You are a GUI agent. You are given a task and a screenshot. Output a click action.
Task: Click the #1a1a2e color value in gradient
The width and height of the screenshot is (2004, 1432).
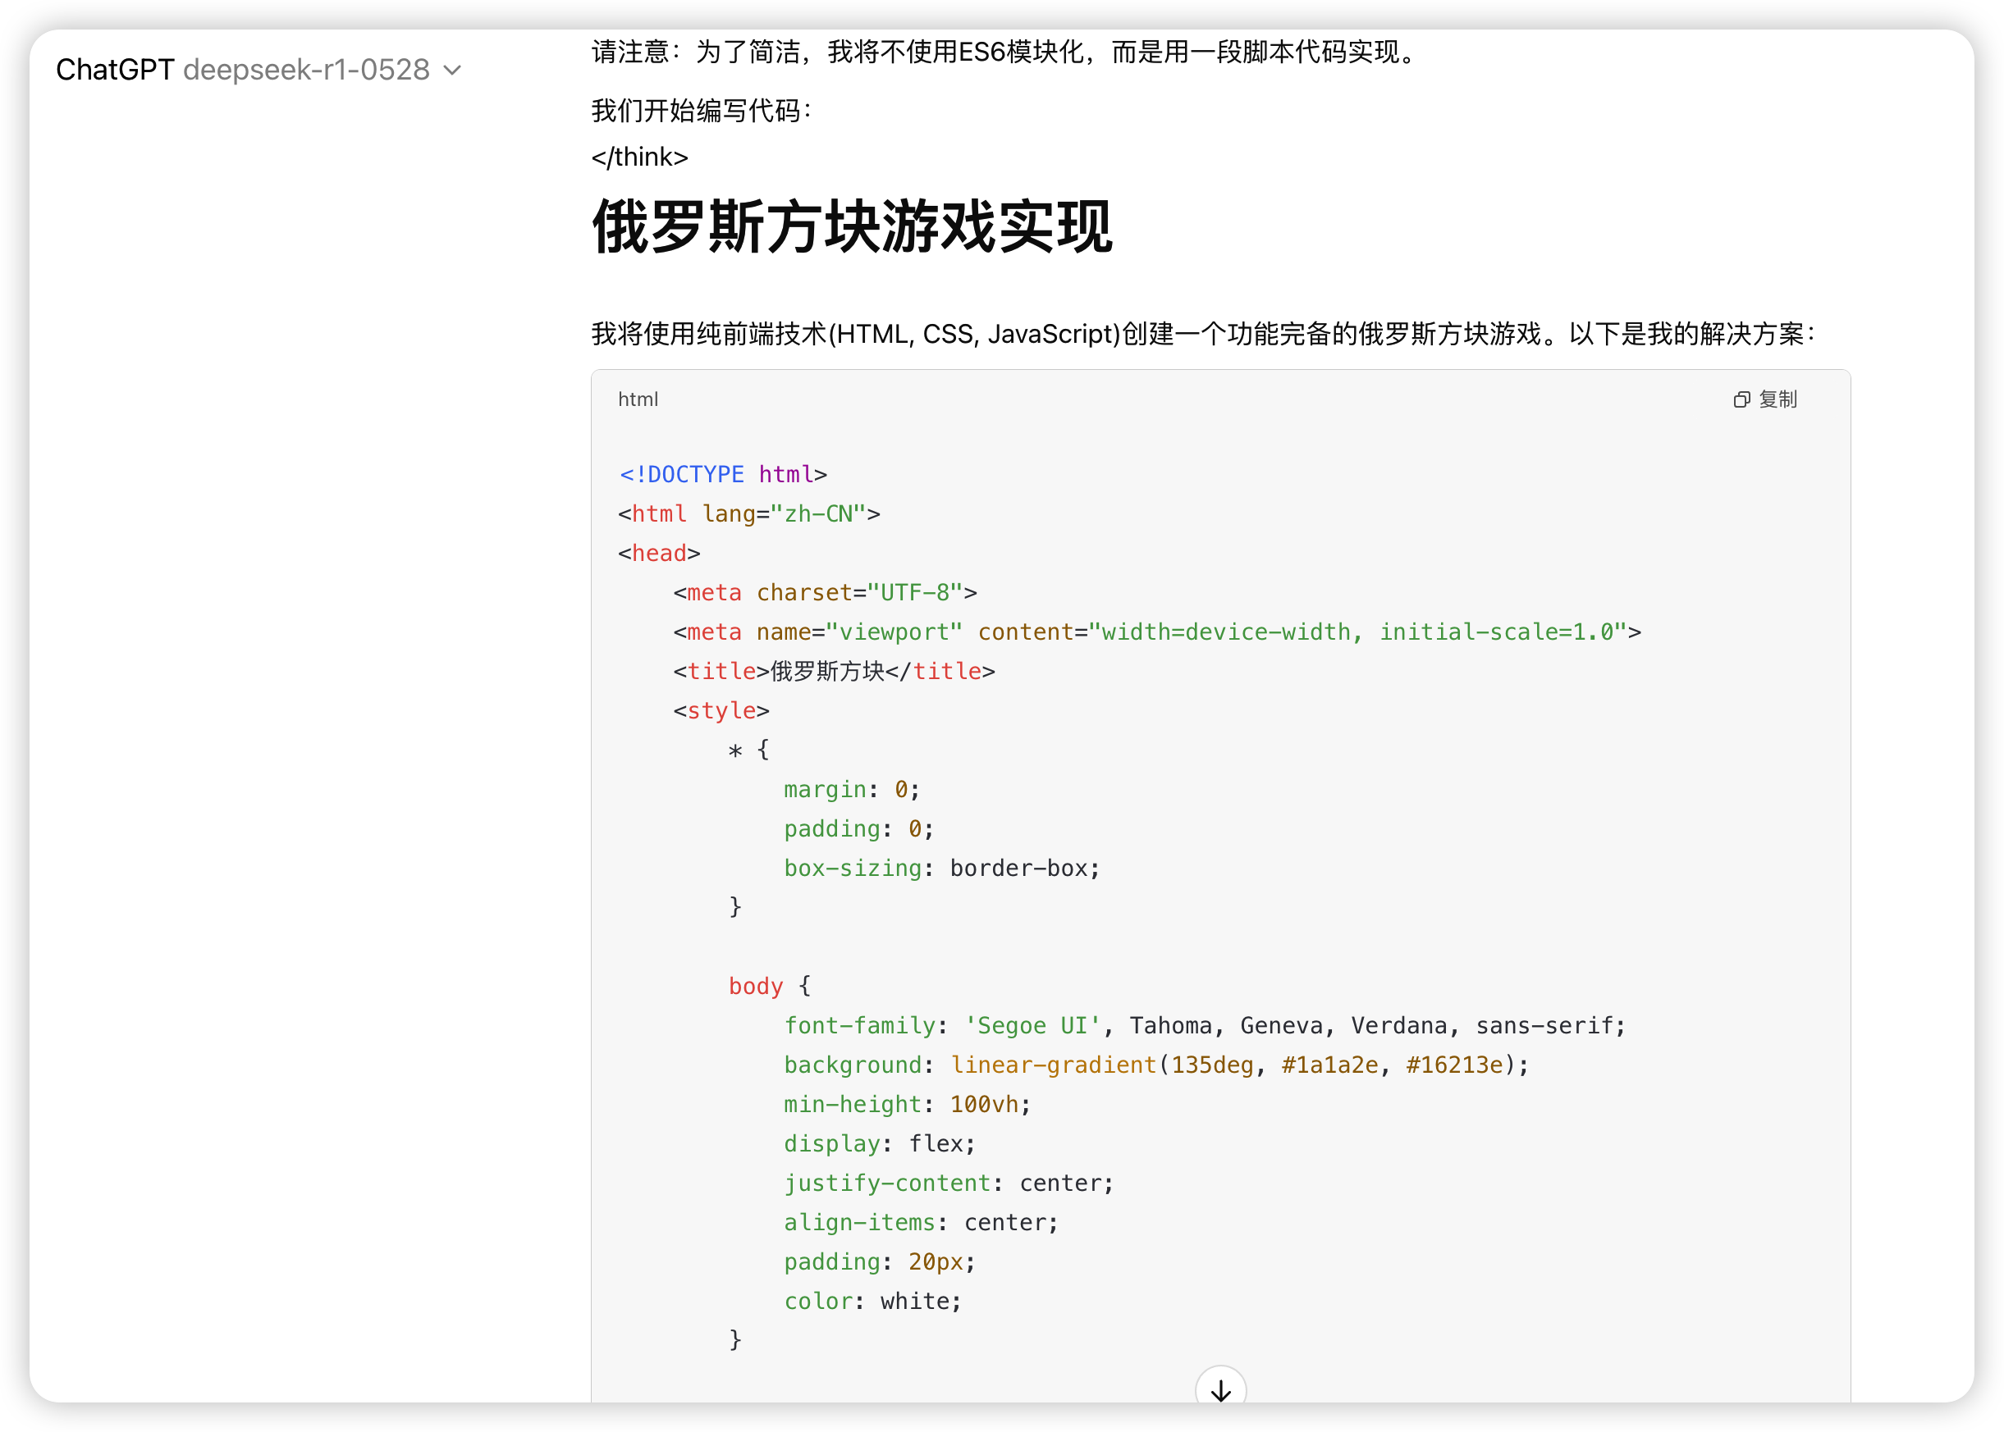[1329, 1065]
